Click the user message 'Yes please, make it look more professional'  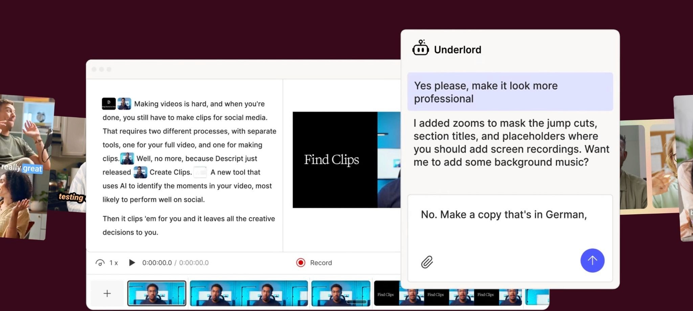point(510,92)
